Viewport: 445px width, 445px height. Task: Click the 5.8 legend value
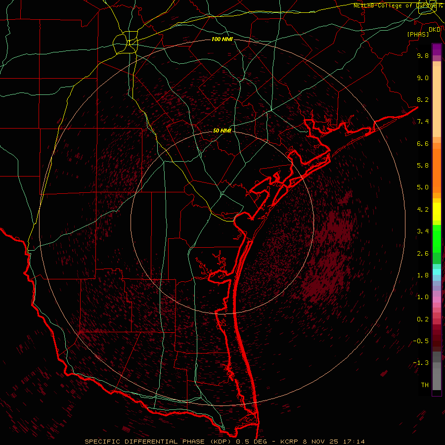click(423, 166)
